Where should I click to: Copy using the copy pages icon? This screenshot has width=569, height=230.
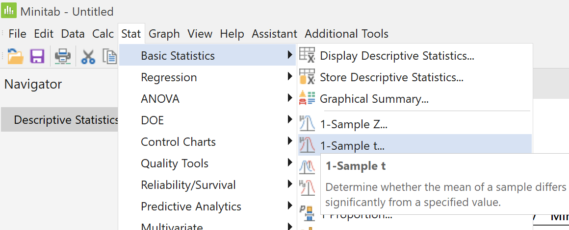110,56
